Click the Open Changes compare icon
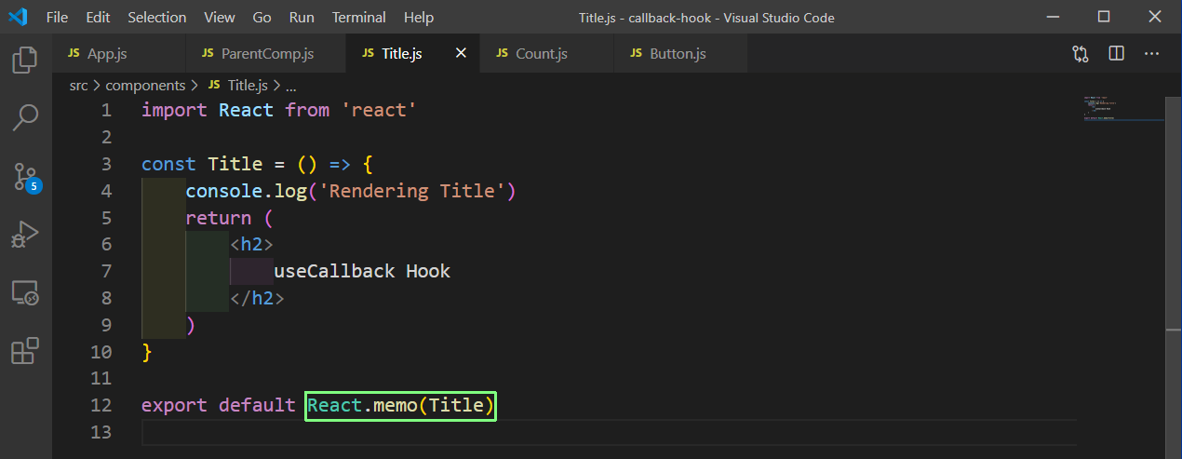The width and height of the screenshot is (1182, 459). pyautogui.click(x=1081, y=54)
